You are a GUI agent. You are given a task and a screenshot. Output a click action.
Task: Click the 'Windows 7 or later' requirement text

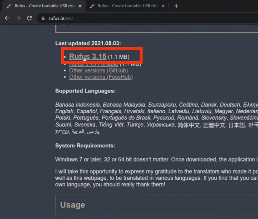(78, 159)
